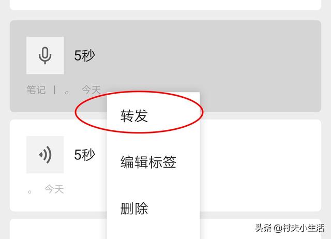Tap the 5秒 label beside the speaker icon

(x=84, y=155)
